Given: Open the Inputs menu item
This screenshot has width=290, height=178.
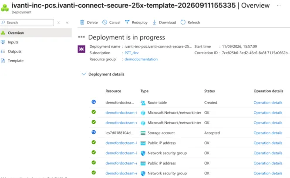Looking at the screenshot, I should click(x=36, y=42).
